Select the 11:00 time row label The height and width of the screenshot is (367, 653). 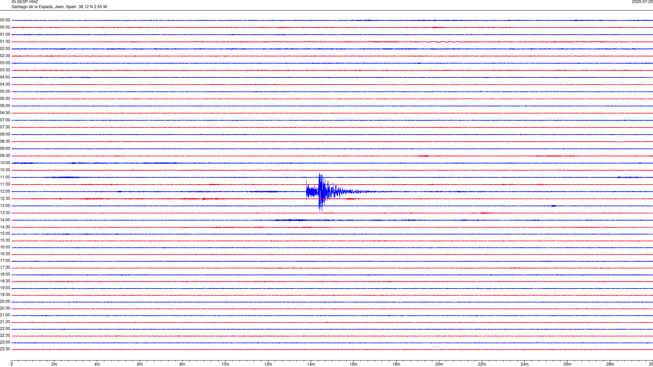(5, 177)
